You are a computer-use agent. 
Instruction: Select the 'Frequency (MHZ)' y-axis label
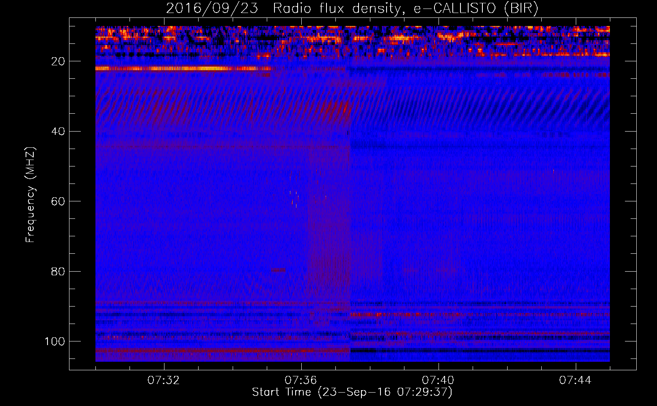(30, 195)
